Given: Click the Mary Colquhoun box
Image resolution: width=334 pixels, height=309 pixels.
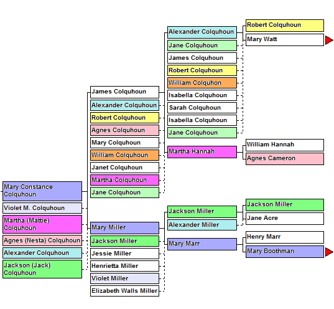Looking at the screenshot, I should pos(124,143).
